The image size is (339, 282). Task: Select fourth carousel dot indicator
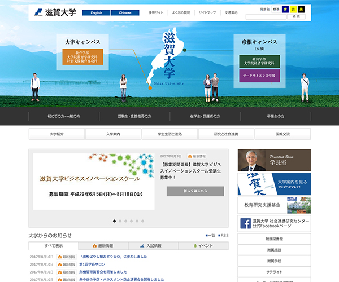pyautogui.click(x=131, y=221)
